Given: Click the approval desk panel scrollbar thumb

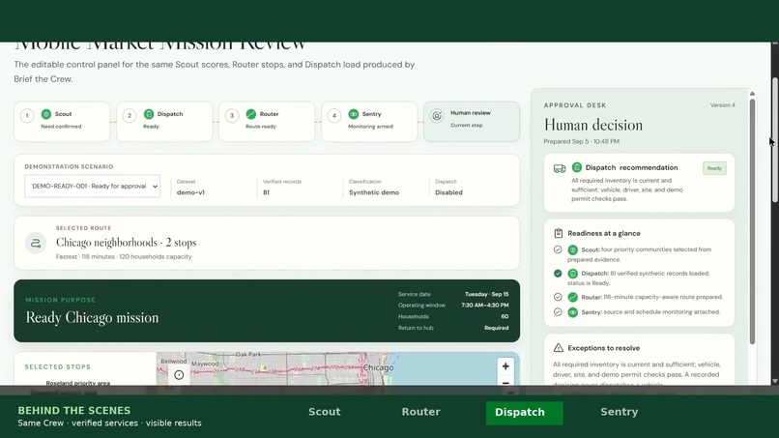Looking at the screenshot, I should pos(752,221).
